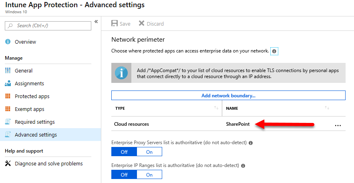The image size is (354, 183).
Task: Open the SharePoint row ellipsis menu
Action: [338, 125]
